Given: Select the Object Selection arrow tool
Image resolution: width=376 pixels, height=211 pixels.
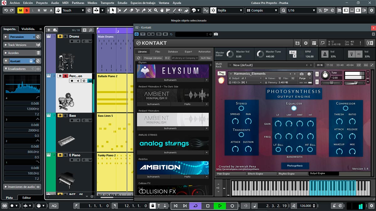Looking at the screenshot, I should click(113, 10).
